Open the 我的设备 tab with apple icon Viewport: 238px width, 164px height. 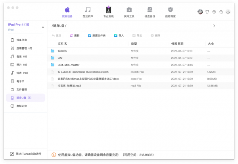[x=67, y=12]
